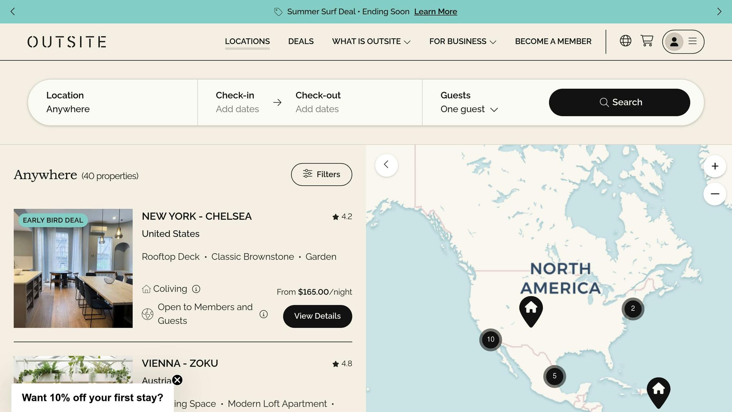Close the 10% off popup
Viewport: 732px width, 412px height.
pos(177,380)
